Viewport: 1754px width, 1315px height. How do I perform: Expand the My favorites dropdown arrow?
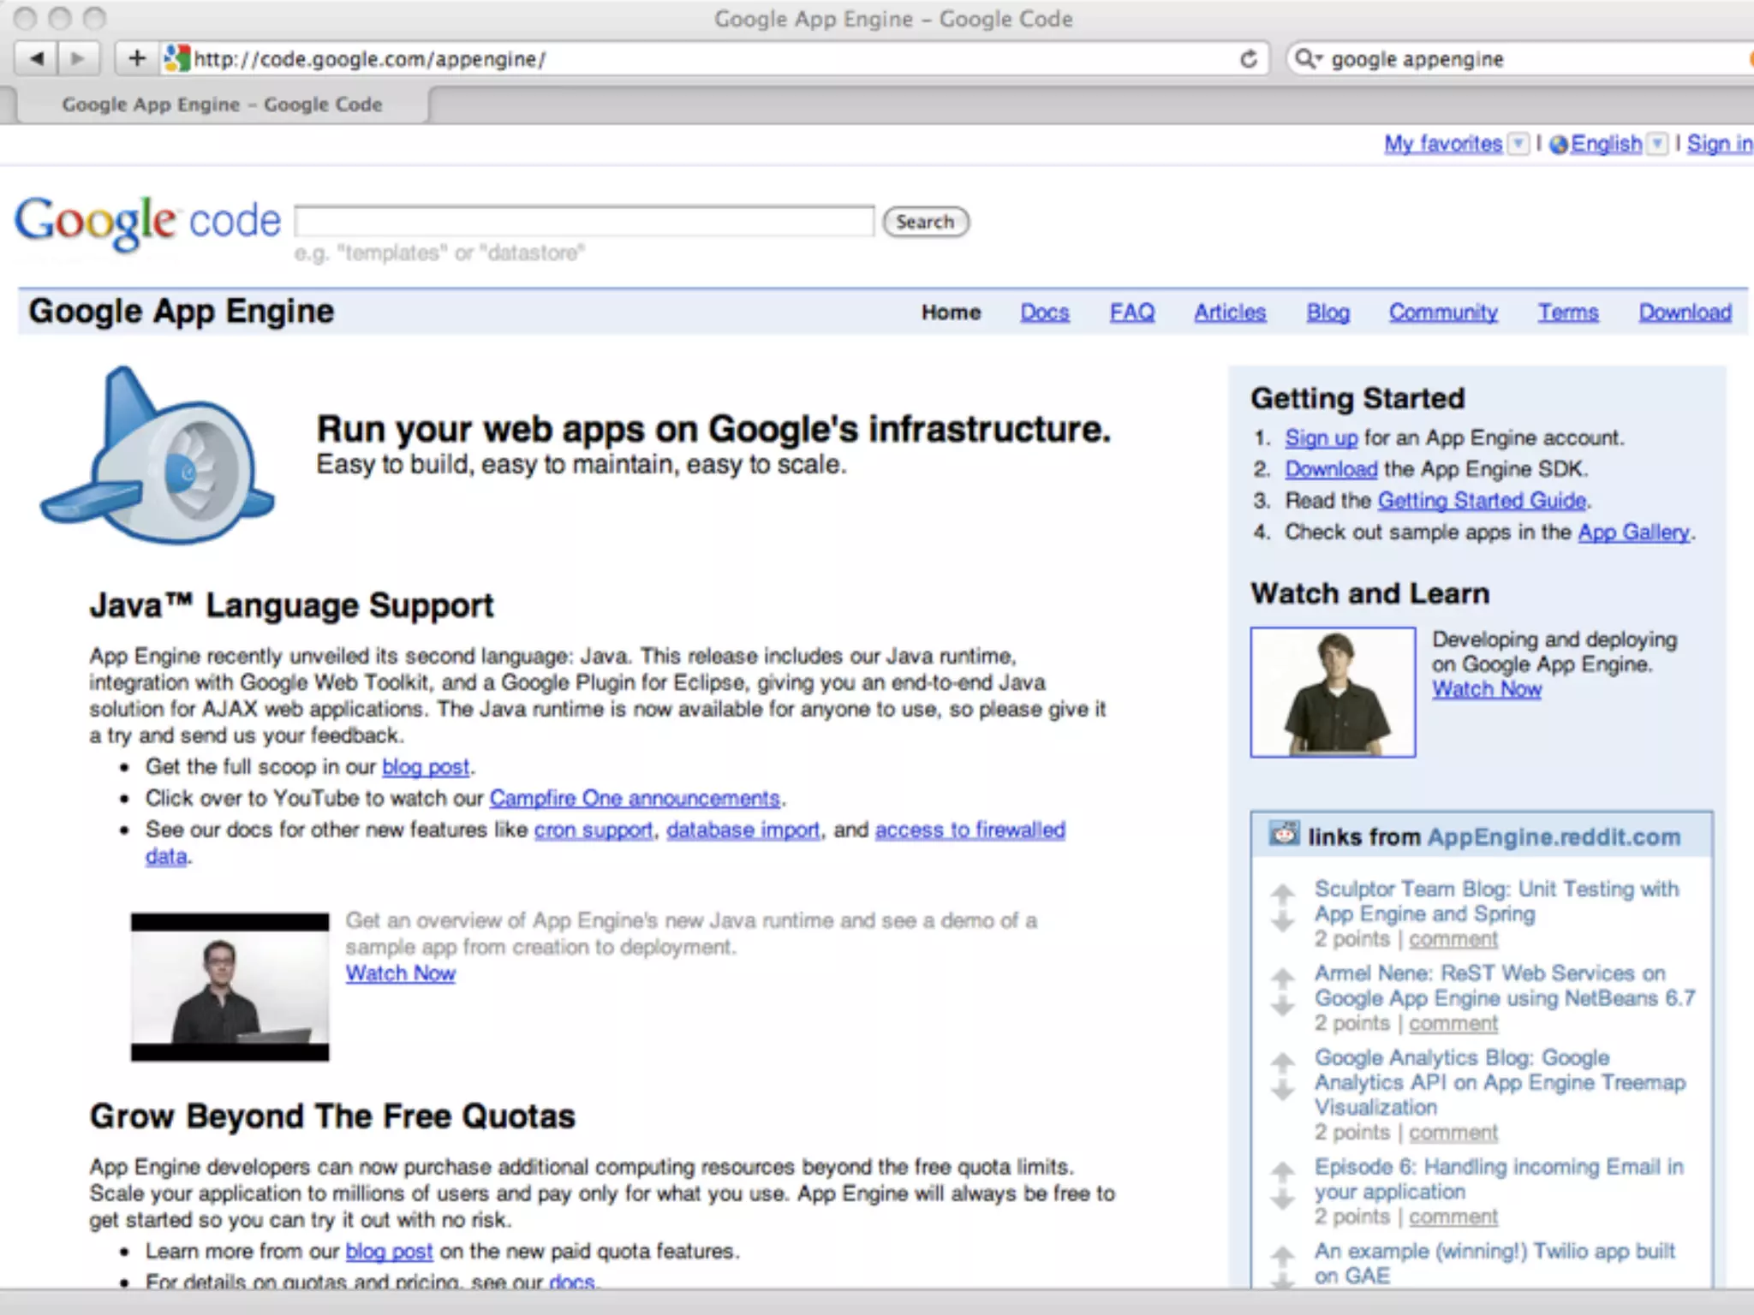point(1518,144)
